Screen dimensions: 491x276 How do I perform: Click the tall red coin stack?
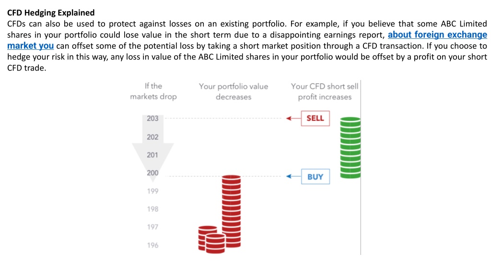click(232, 211)
